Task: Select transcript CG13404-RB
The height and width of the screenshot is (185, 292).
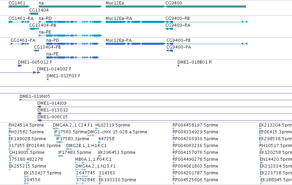Action: click(x=43, y=25)
